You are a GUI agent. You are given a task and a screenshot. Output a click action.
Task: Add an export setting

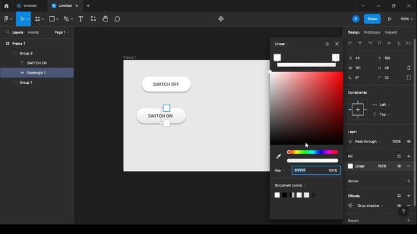click(x=409, y=220)
